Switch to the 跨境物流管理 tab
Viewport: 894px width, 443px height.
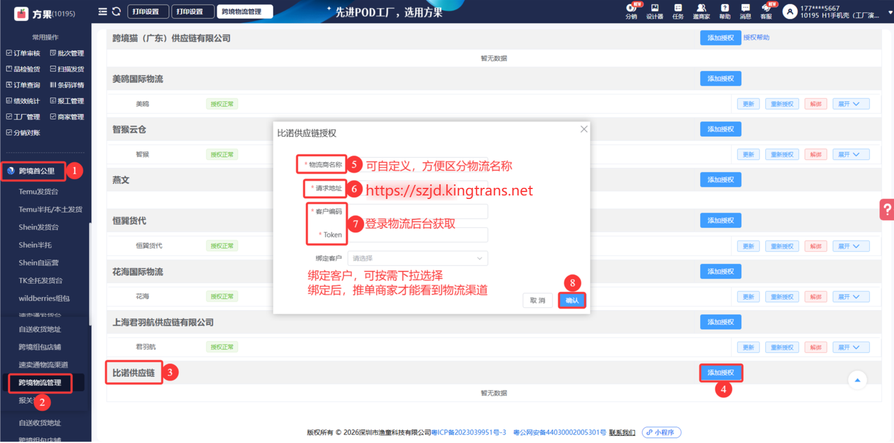244,12
